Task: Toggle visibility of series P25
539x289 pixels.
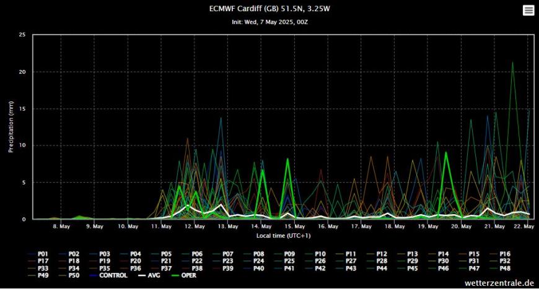Action: [x=285, y=261]
